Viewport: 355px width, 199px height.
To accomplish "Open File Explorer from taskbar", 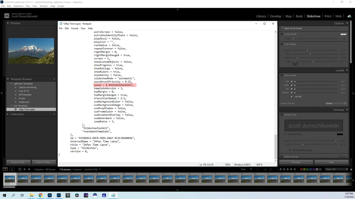I will pyautogui.click(x=32, y=195).
